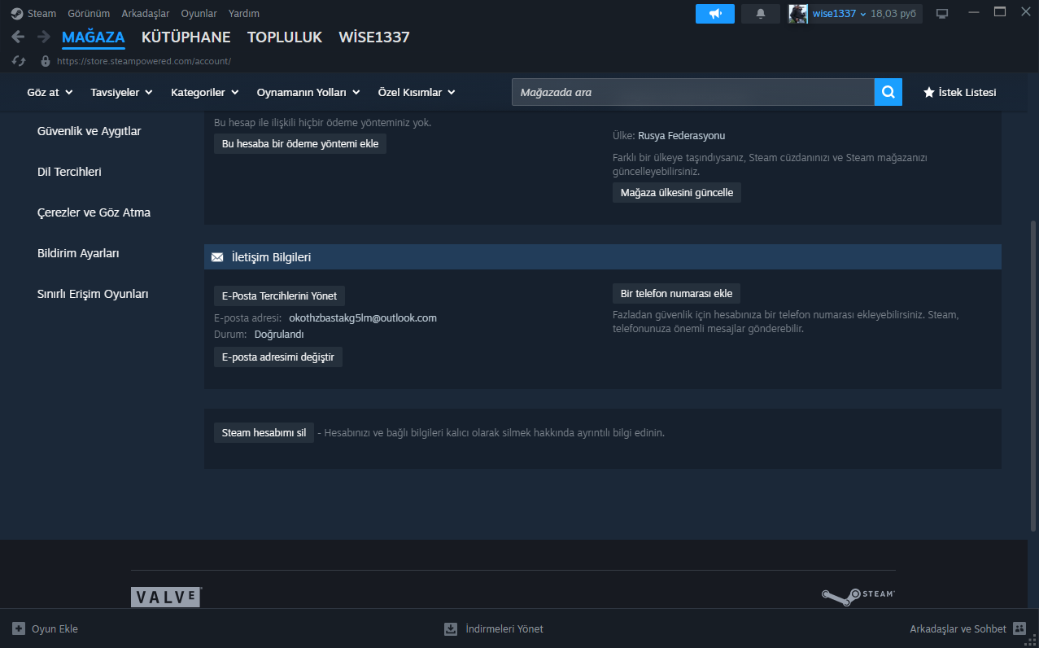Click the Valve logo in footer

(x=166, y=597)
